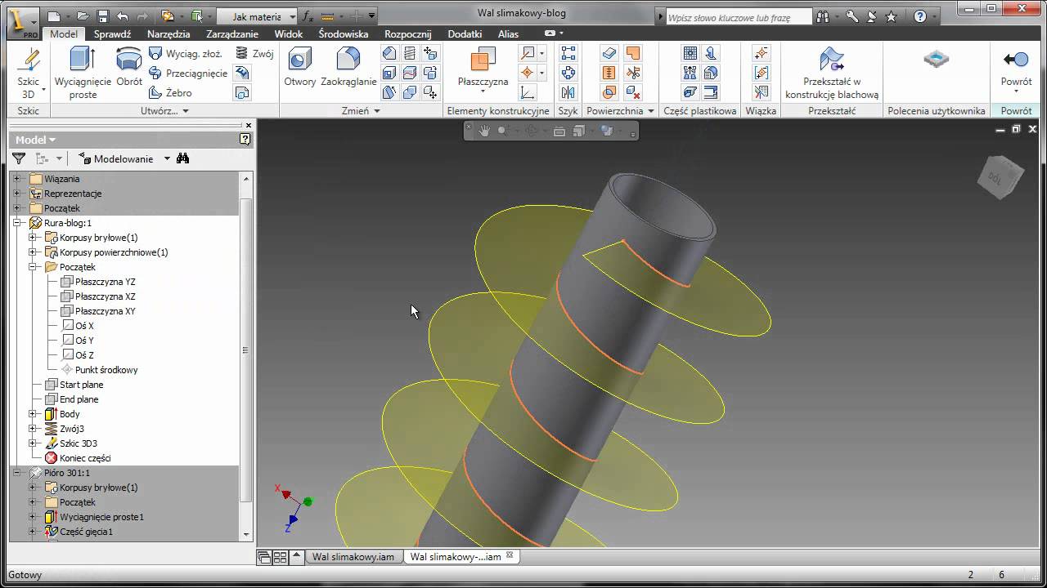Select the Zaokrąglanie fillet tool
The width and height of the screenshot is (1047, 588).
348,67
